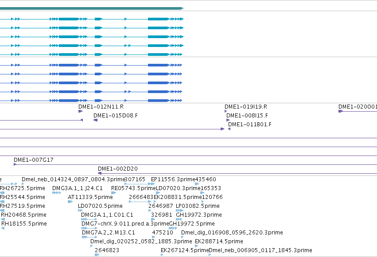The height and width of the screenshot is (257, 377).
Task: Open the Dmel_dig_016908_0596_2620.3prime label
Action: click(232, 233)
